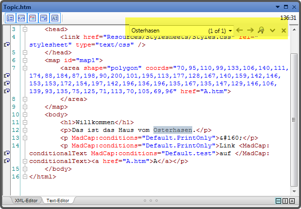
Task: Click the fourth toolbar icon for word wrap
Action: tap(44, 18)
